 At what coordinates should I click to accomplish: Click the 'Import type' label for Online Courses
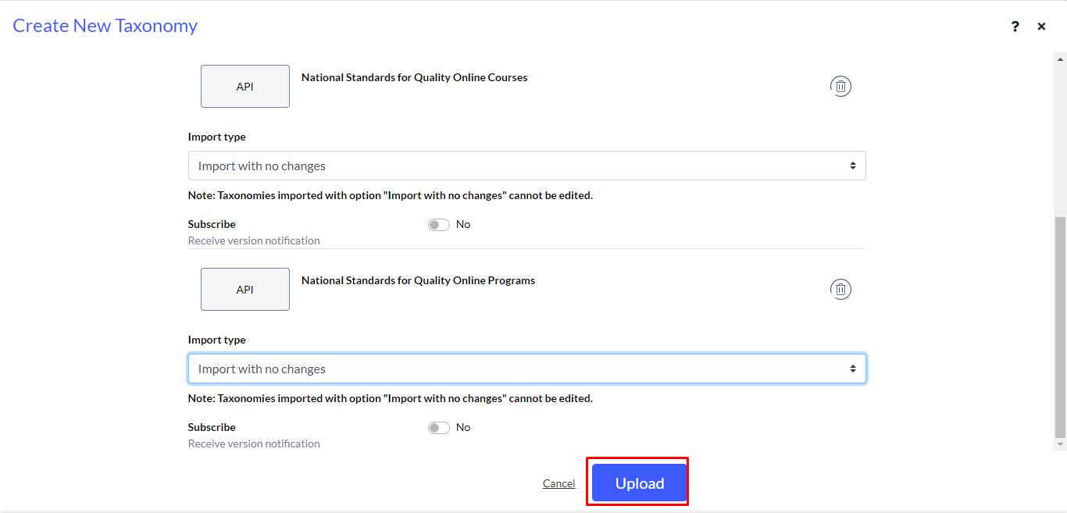point(217,137)
